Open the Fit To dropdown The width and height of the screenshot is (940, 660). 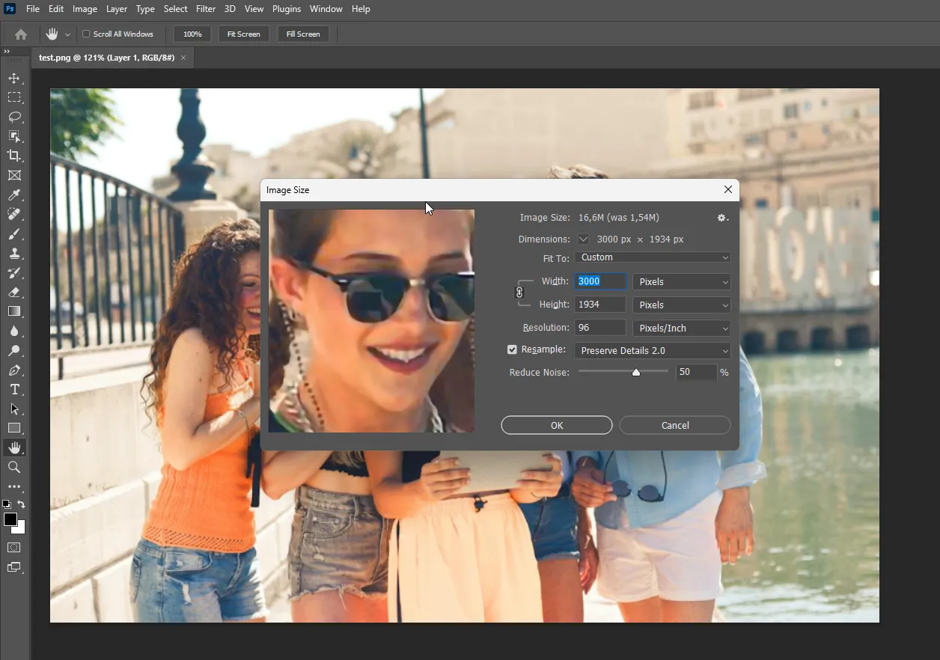pos(652,257)
